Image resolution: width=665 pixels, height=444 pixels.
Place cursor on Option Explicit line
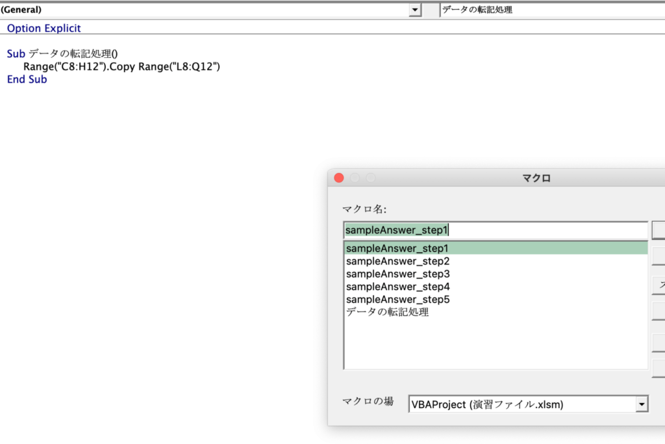[44, 29]
